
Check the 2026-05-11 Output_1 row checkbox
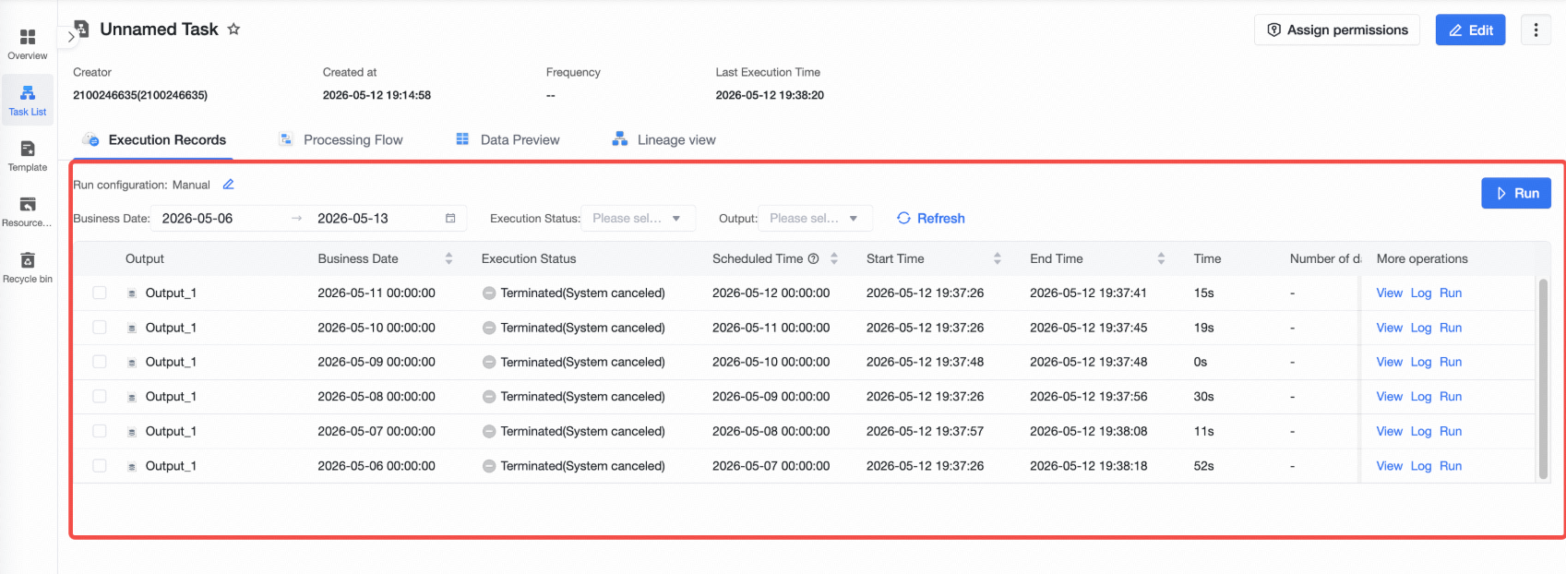(100, 293)
